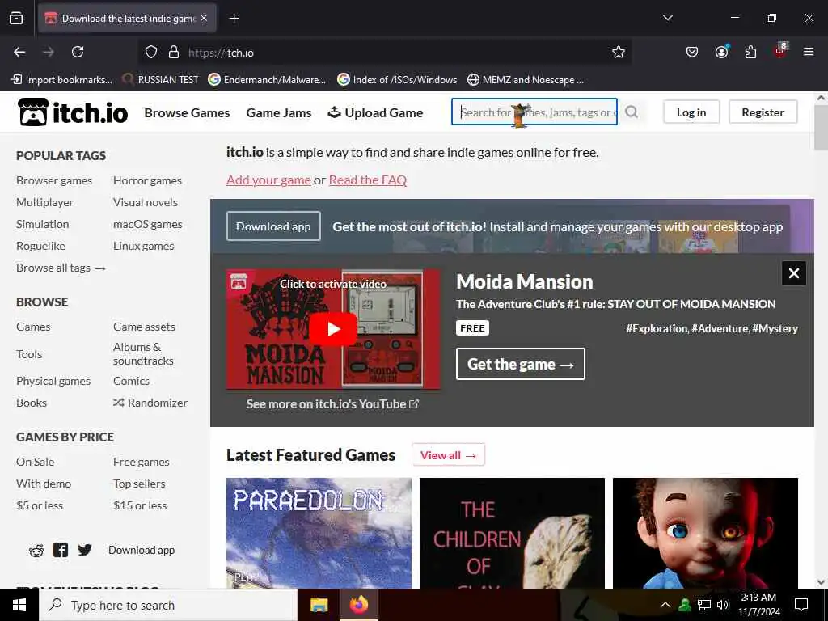Open File Explorer from the taskbar
Image resolution: width=828 pixels, height=621 pixels.
coord(319,605)
